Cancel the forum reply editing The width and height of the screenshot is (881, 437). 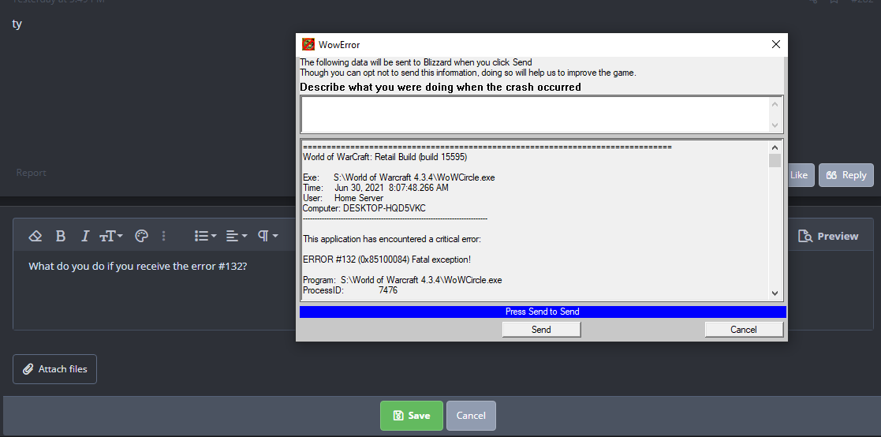[x=471, y=416]
